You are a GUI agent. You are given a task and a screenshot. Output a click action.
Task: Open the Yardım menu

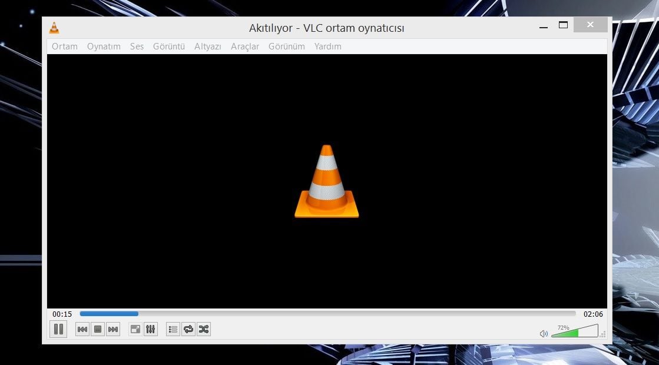[x=328, y=46]
